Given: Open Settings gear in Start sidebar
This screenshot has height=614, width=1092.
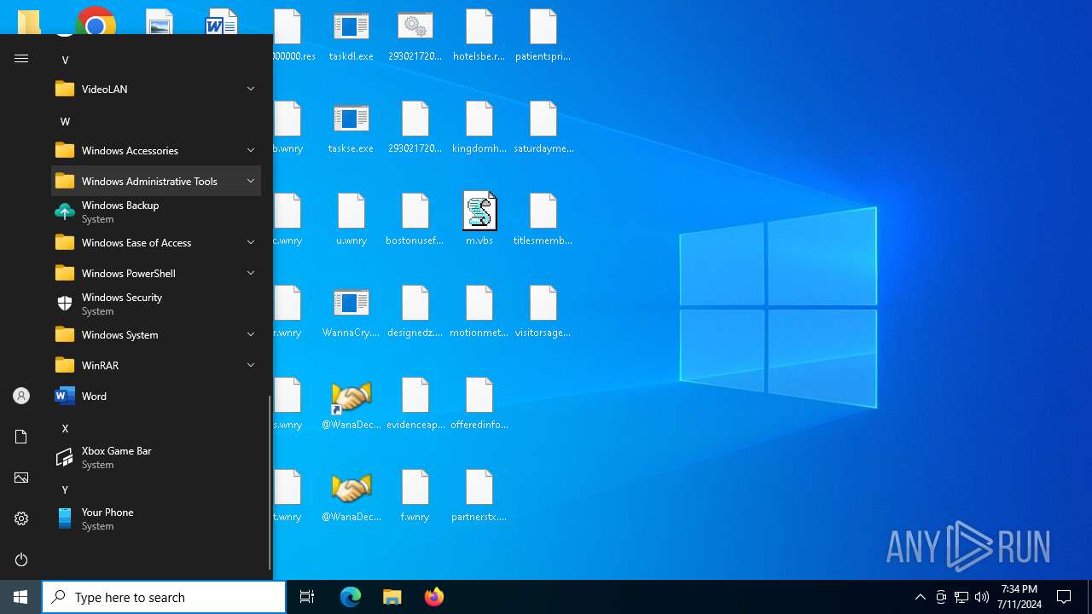Looking at the screenshot, I should click(x=21, y=518).
